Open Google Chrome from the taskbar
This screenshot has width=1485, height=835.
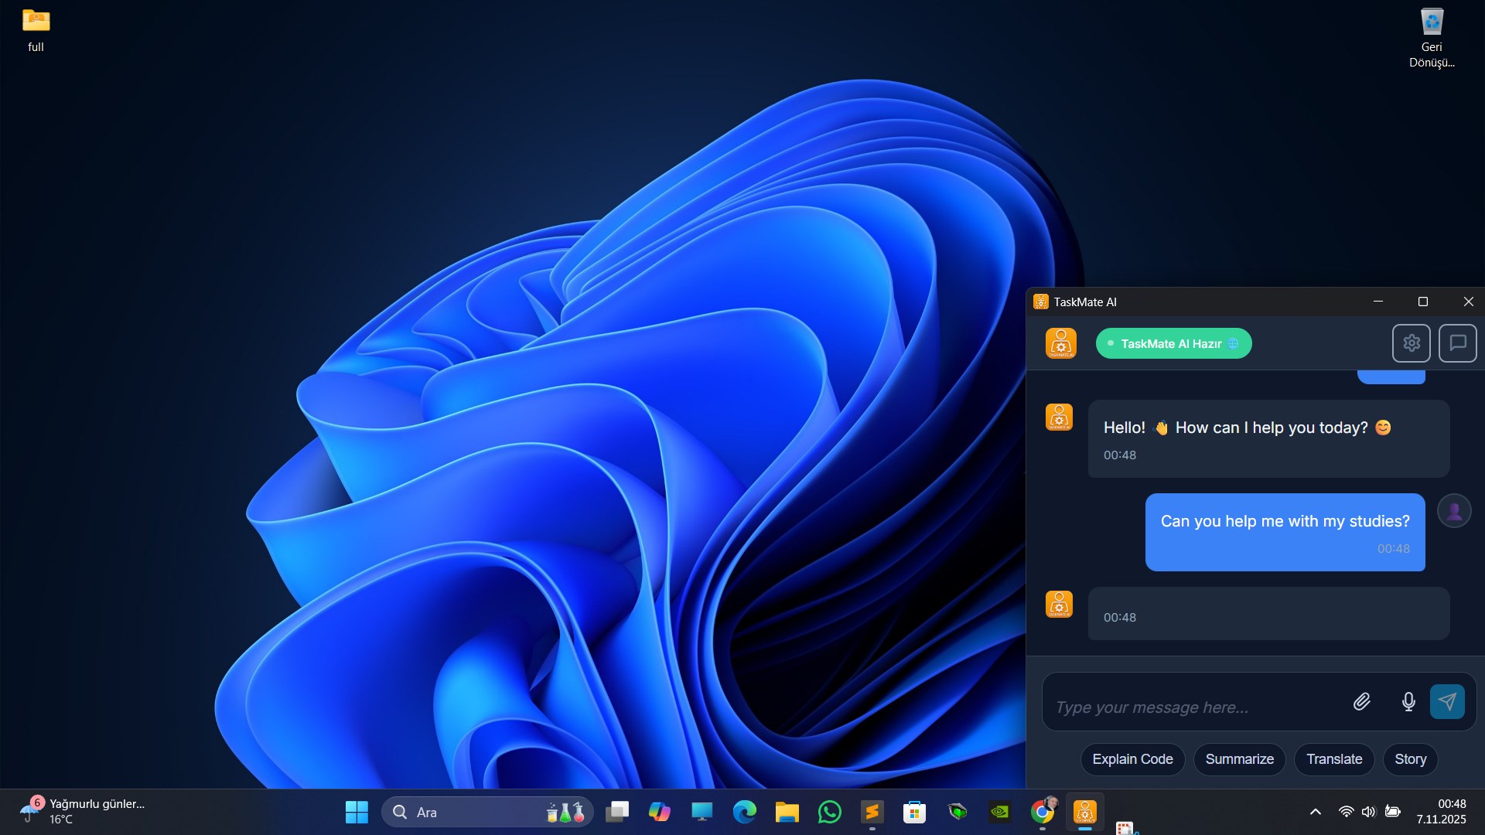click(1043, 812)
